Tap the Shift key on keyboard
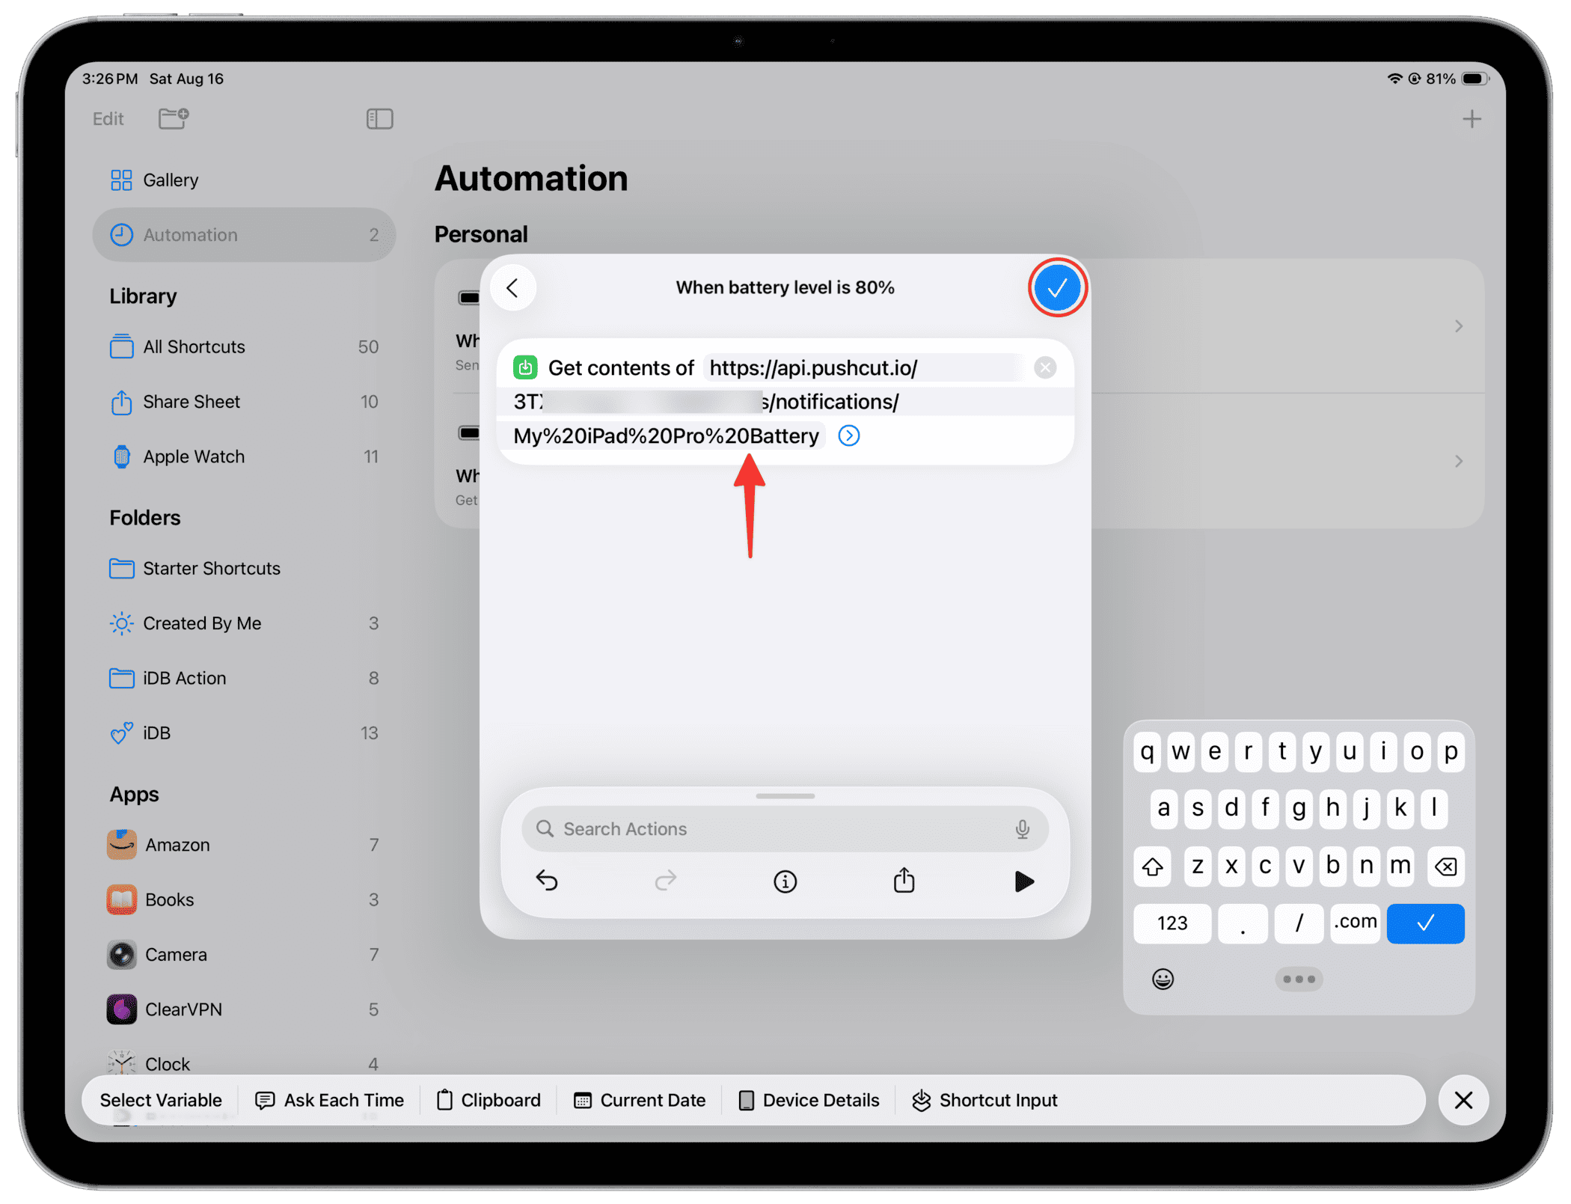 (x=1152, y=867)
